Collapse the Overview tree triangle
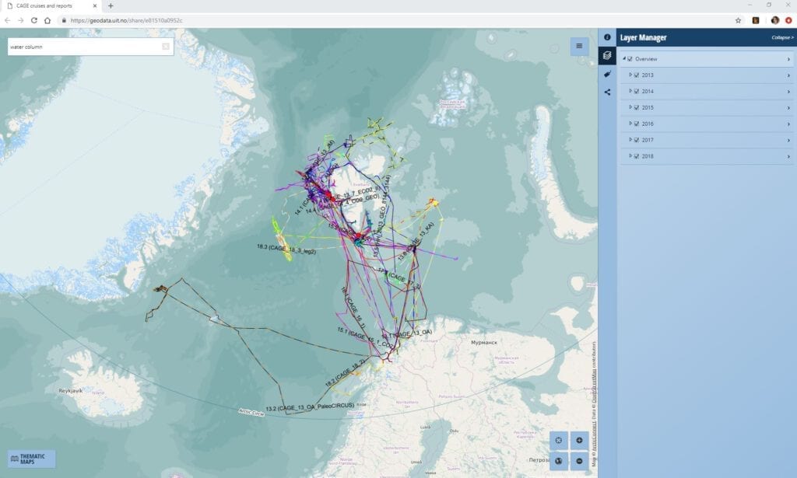 624,59
